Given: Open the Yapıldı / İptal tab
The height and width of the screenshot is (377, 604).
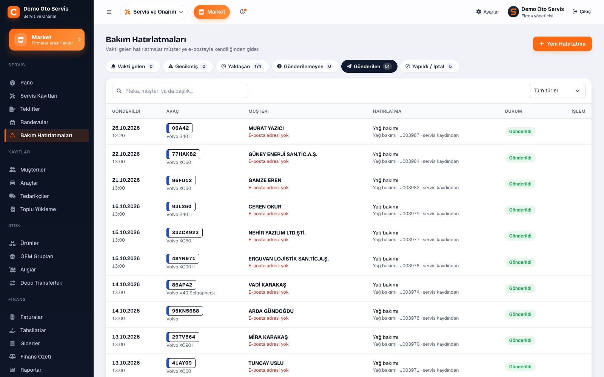Looking at the screenshot, I should pos(430,66).
